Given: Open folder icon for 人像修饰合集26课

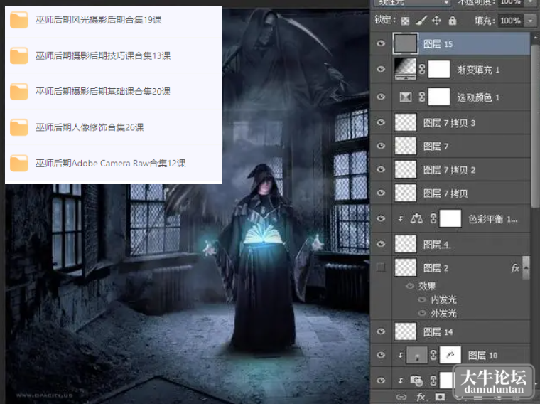Looking at the screenshot, I should pyautogui.click(x=19, y=127).
